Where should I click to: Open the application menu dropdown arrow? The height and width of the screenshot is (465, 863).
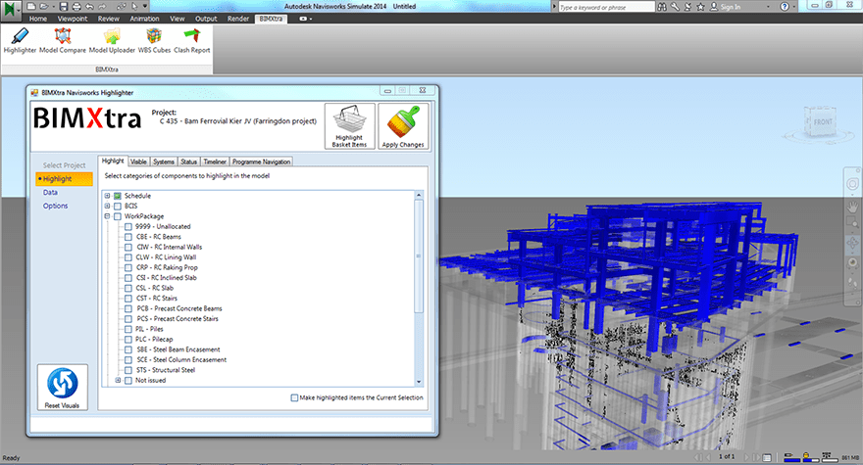coord(19,9)
